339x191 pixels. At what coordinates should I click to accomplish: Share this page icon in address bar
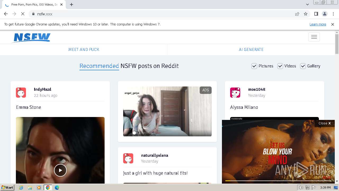tap(297, 14)
